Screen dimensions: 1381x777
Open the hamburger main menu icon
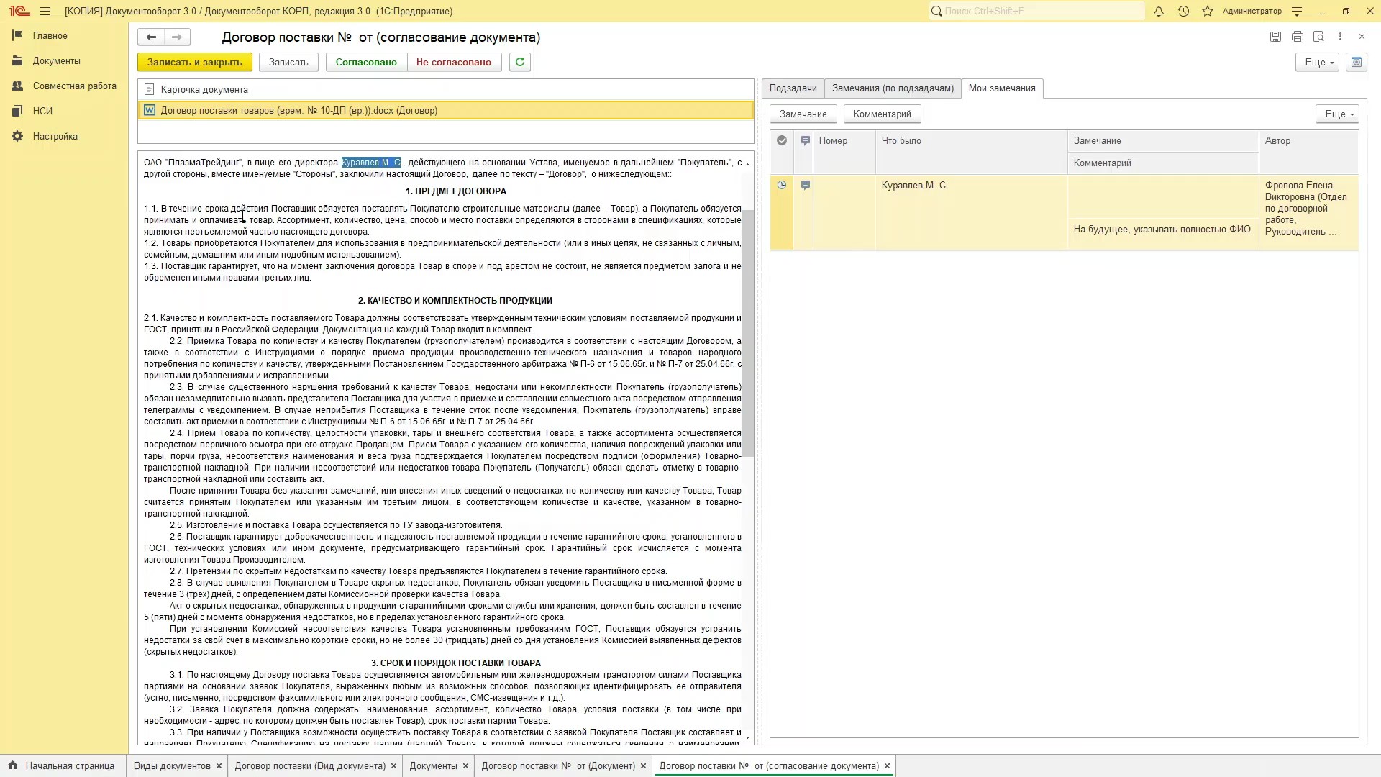point(45,12)
